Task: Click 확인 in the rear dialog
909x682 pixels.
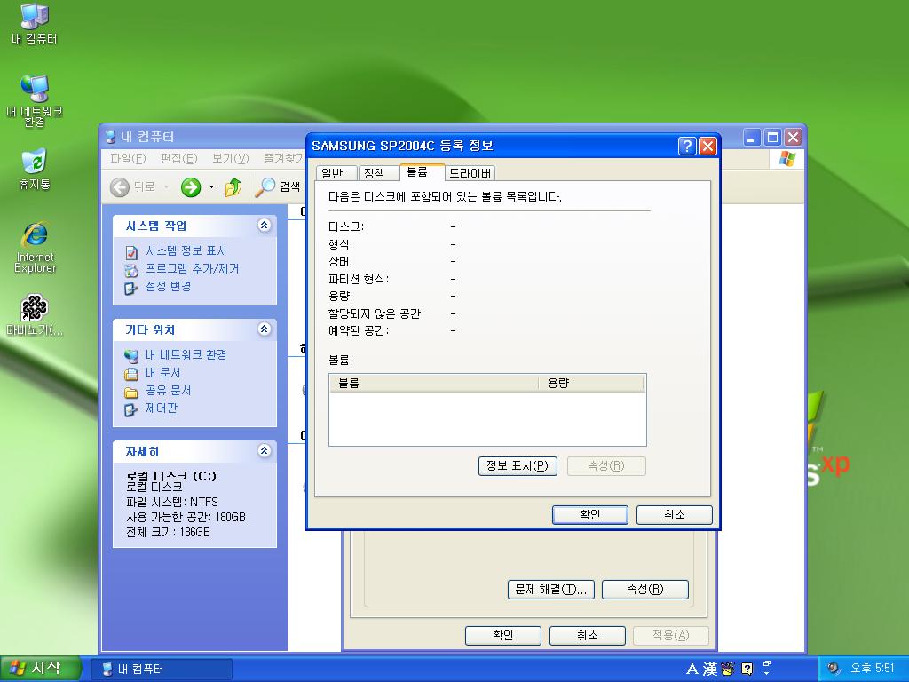Action: (503, 635)
